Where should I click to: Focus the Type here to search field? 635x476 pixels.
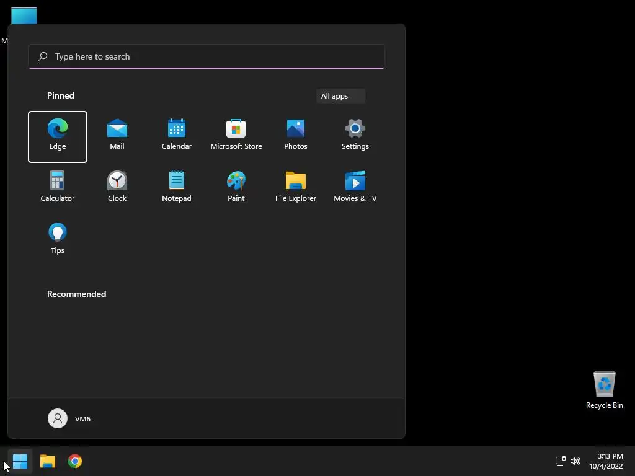206,56
